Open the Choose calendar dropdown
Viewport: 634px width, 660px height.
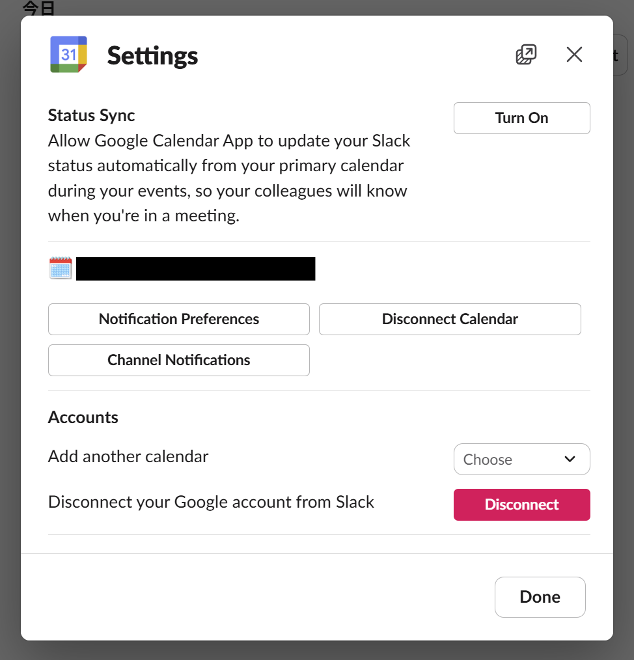coord(521,460)
